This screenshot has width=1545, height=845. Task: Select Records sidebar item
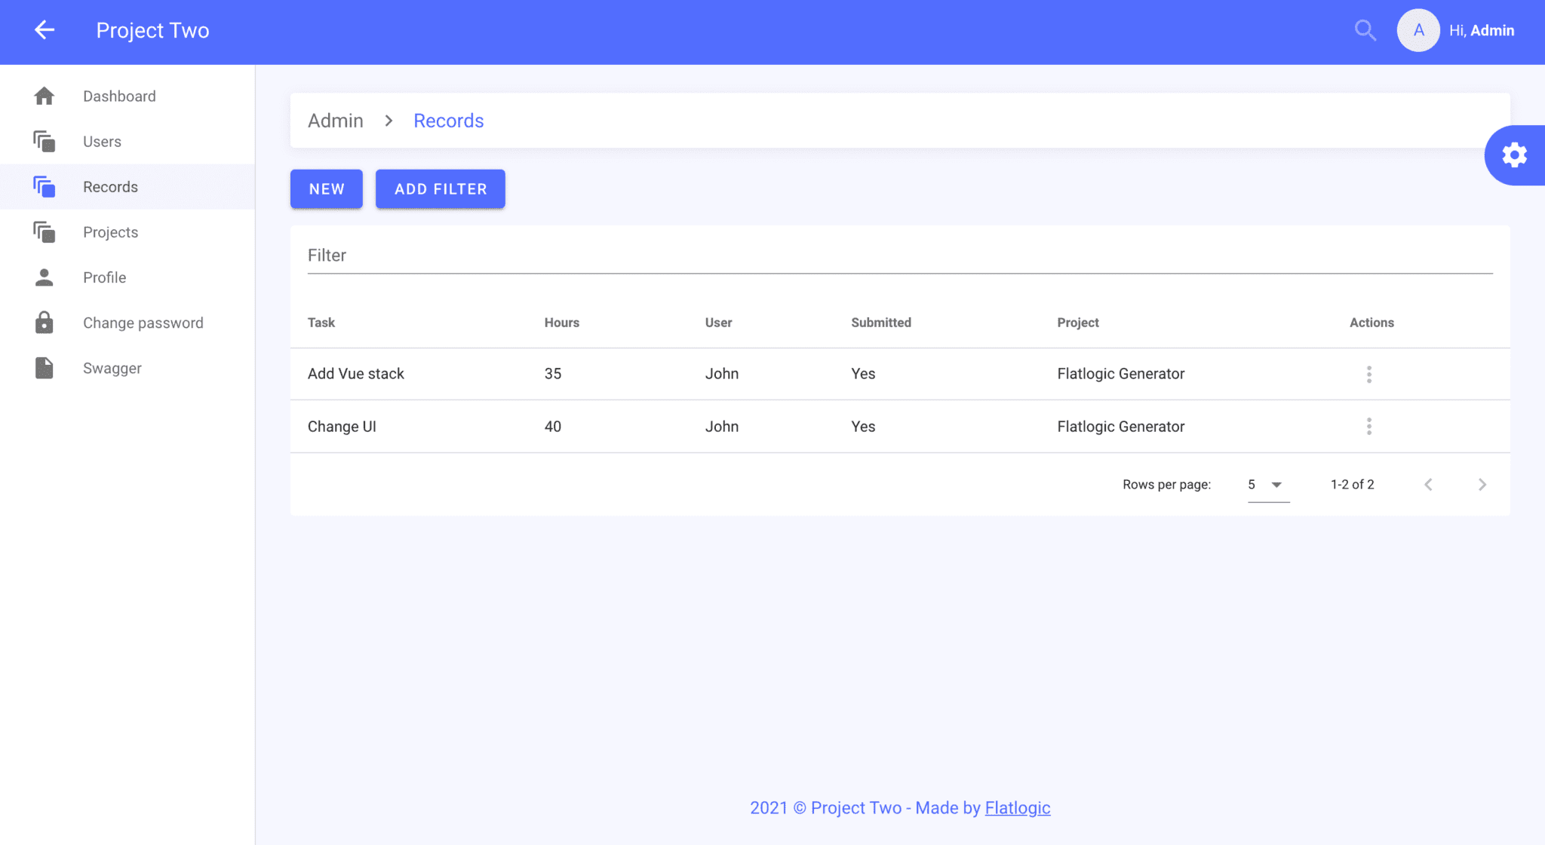[x=110, y=187]
